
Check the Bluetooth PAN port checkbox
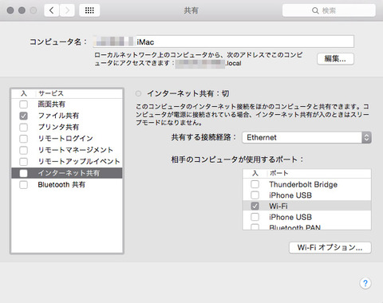pos(255,226)
